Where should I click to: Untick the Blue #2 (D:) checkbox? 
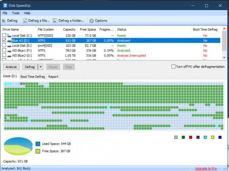[4, 40]
